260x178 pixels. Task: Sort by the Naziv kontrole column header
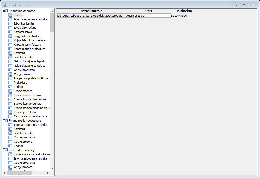coord(91,11)
